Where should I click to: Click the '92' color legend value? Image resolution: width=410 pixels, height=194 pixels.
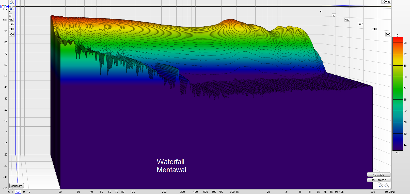tap(405, 54)
